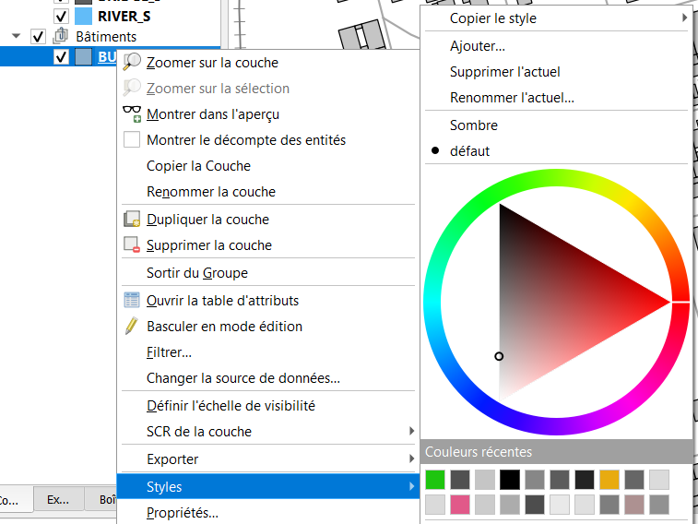Select Renommer l'actuel...
This screenshot has height=524, width=698.
(556, 97)
